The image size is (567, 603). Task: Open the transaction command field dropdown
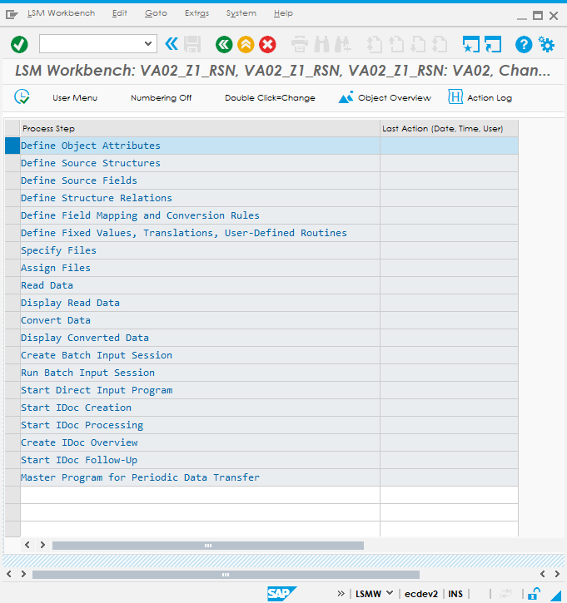pyautogui.click(x=149, y=44)
